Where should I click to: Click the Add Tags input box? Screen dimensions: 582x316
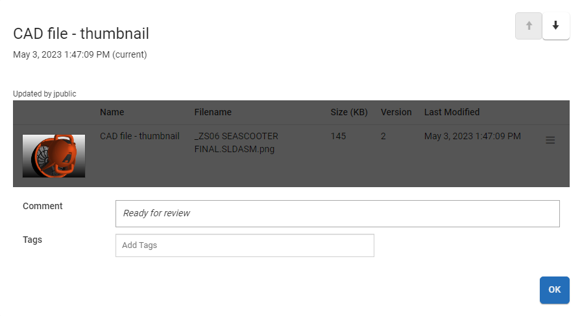(x=245, y=245)
